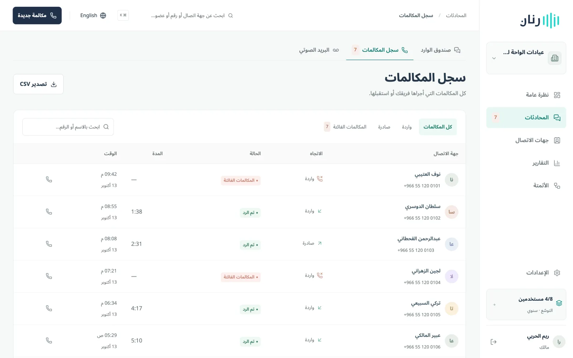Click the missed-call icon in نوف العتيبي row

pos(320,179)
